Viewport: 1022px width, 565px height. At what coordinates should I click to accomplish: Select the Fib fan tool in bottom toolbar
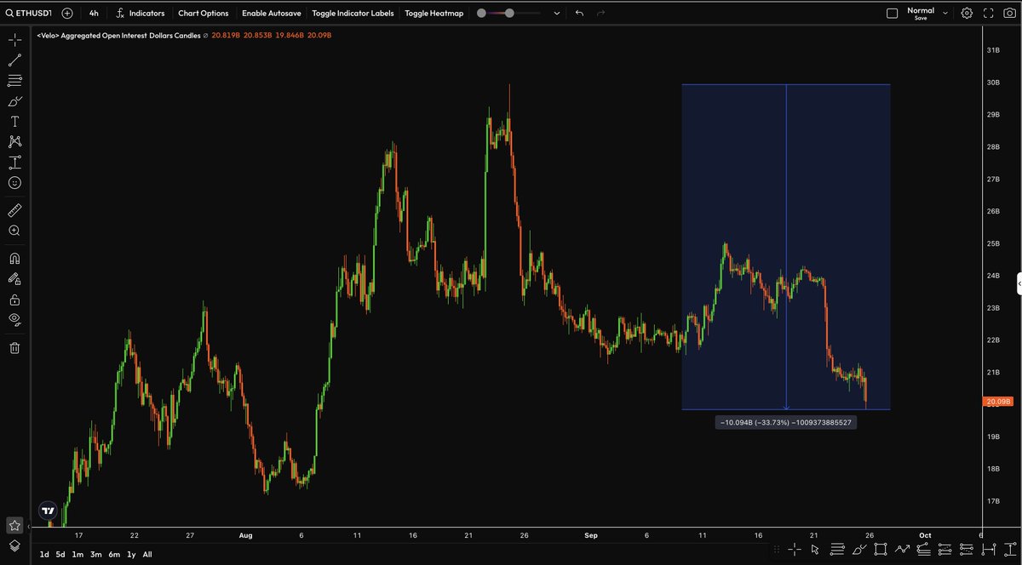point(923,549)
